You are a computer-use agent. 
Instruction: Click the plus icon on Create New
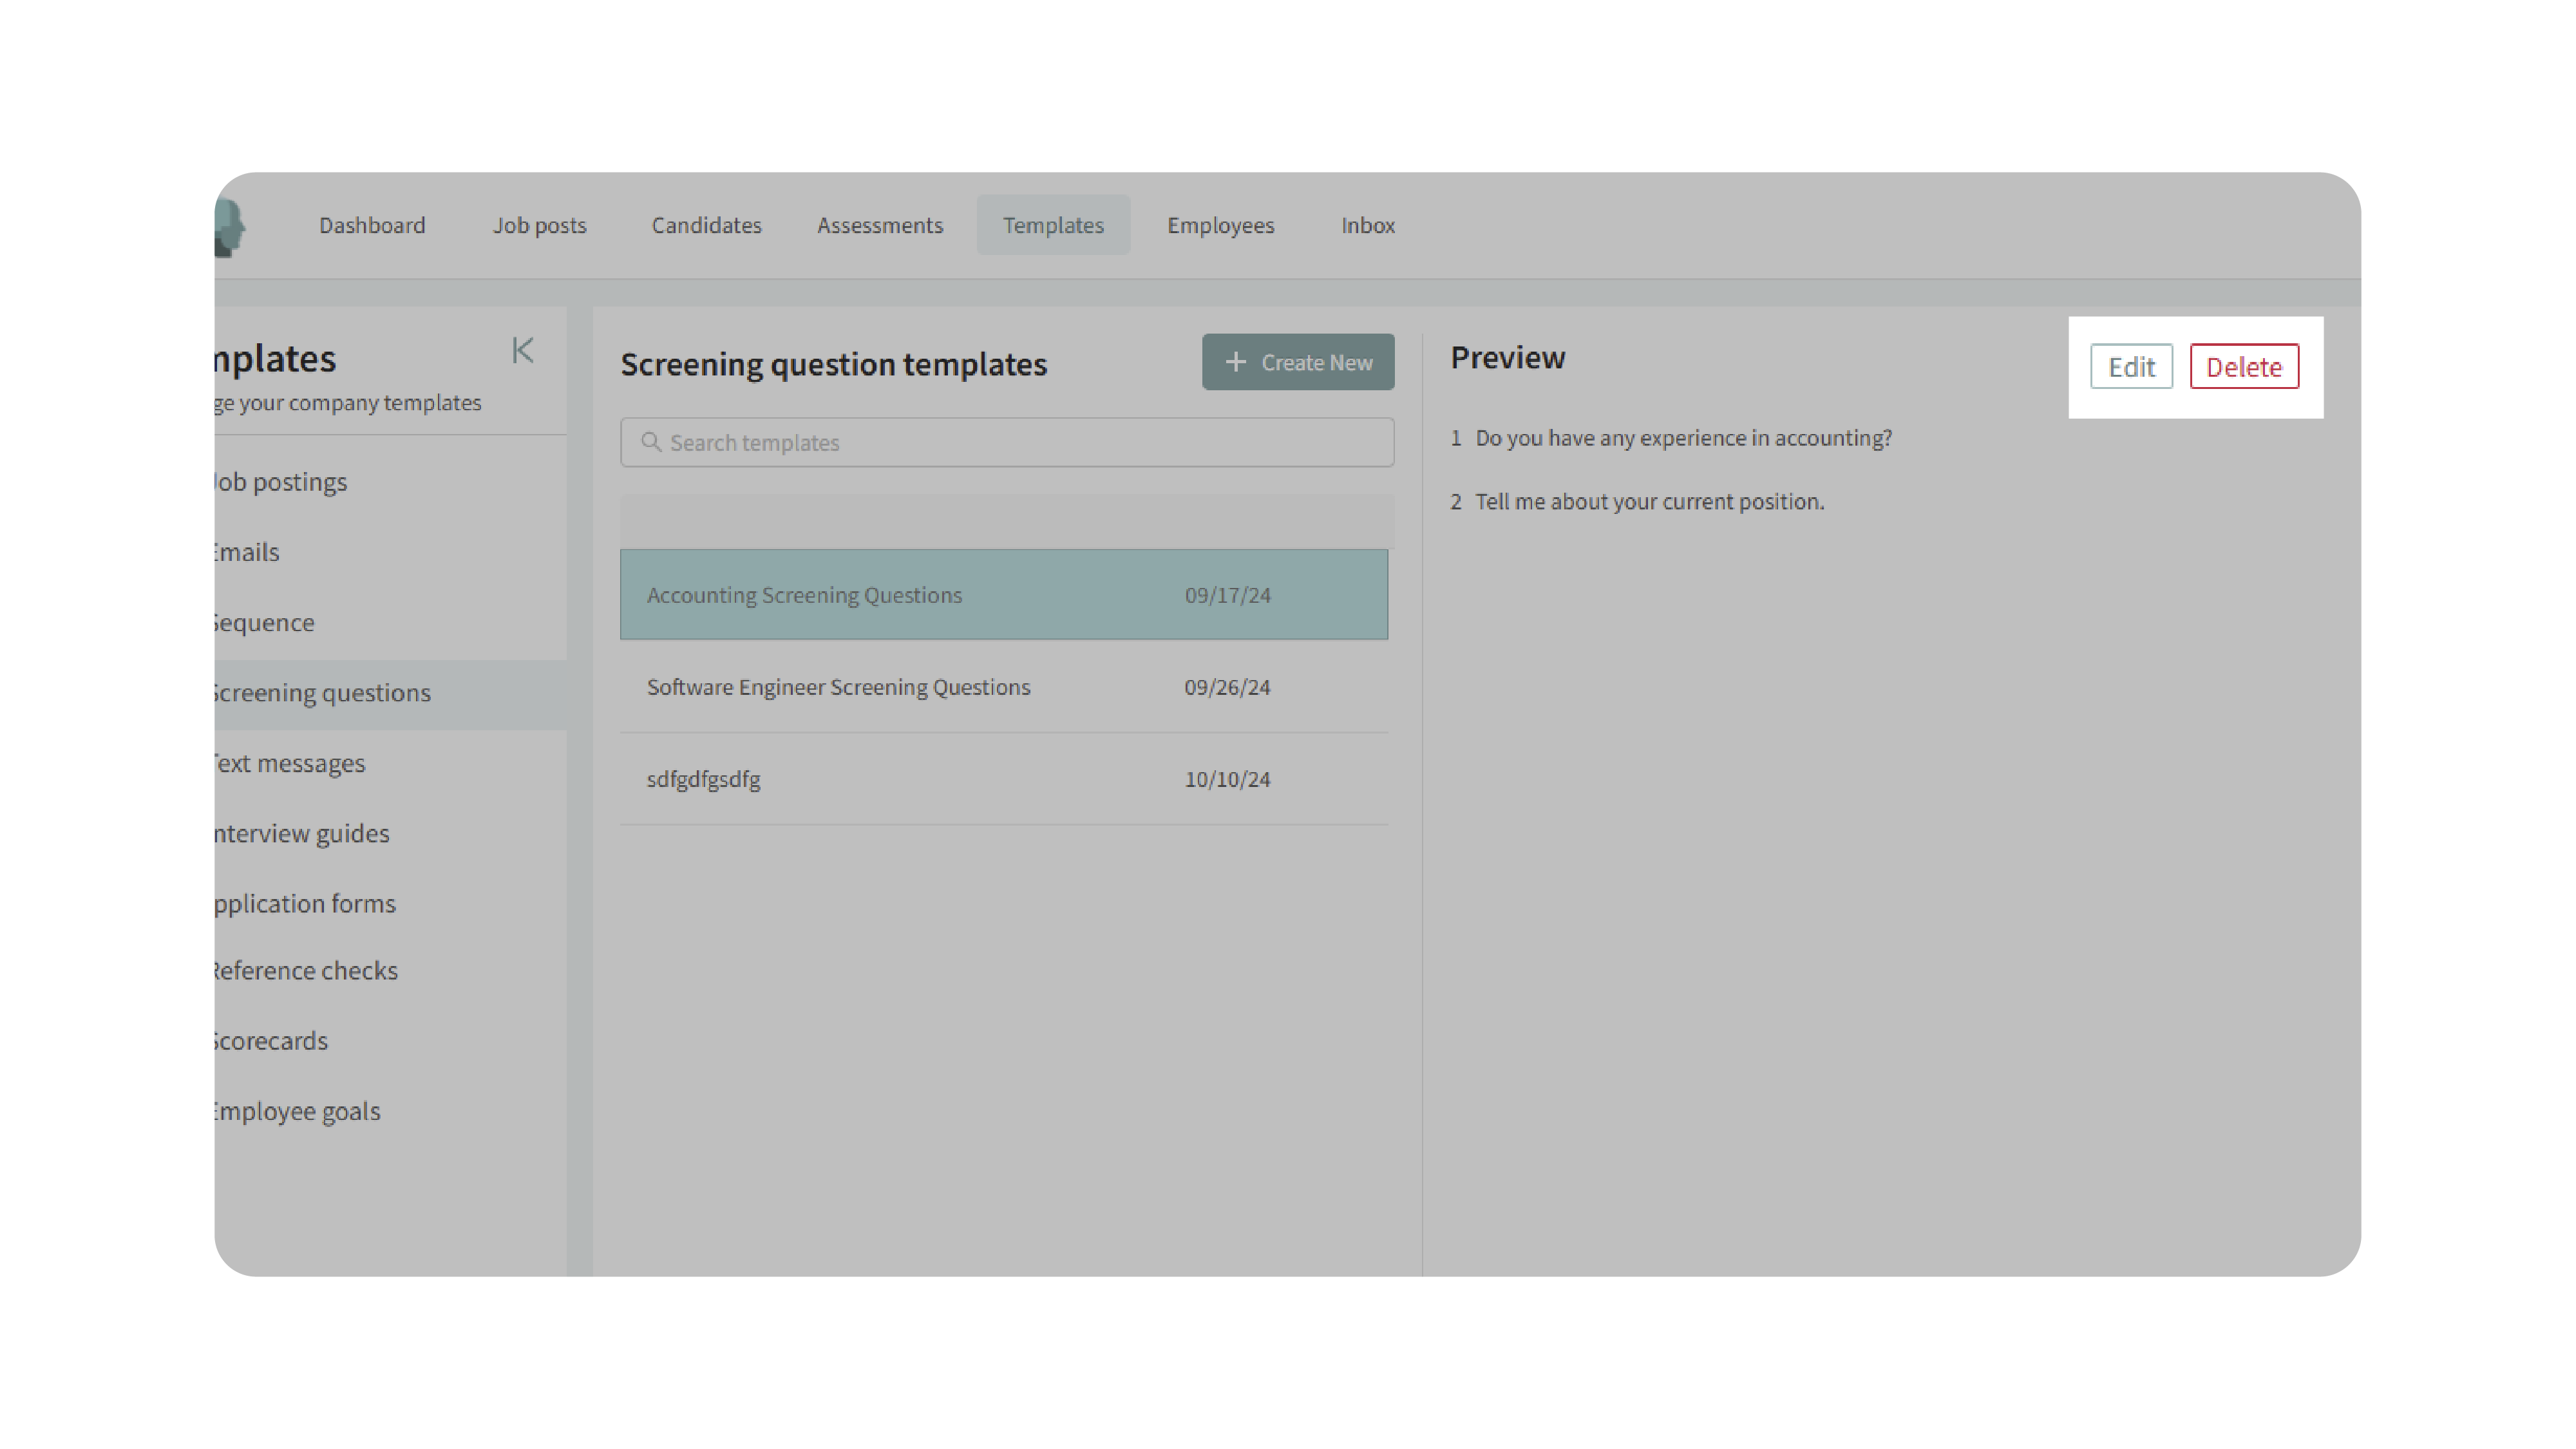coord(1236,362)
